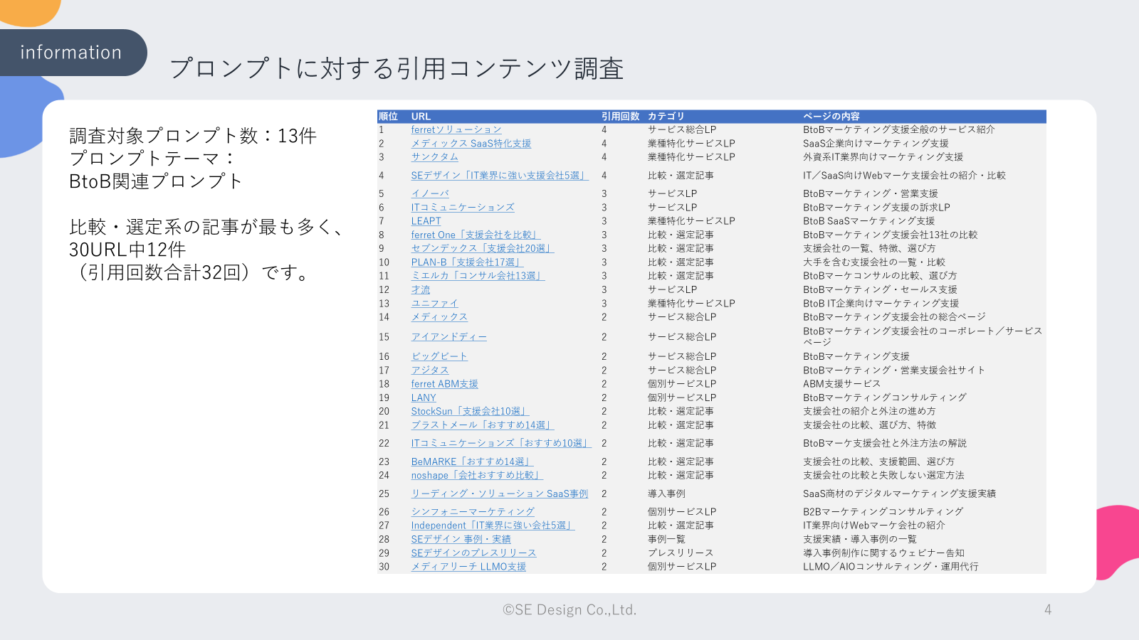This screenshot has height=640, width=1139.
Task: Click BtoBマーケティングコンサルティング content cell
Action: pyautogui.click(x=885, y=398)
